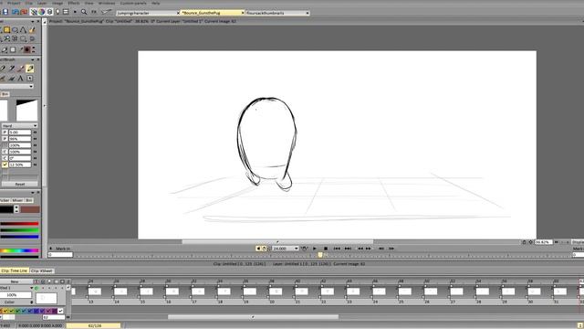Click the red RGB slider
584x329 pixels.
coord(19,224)
